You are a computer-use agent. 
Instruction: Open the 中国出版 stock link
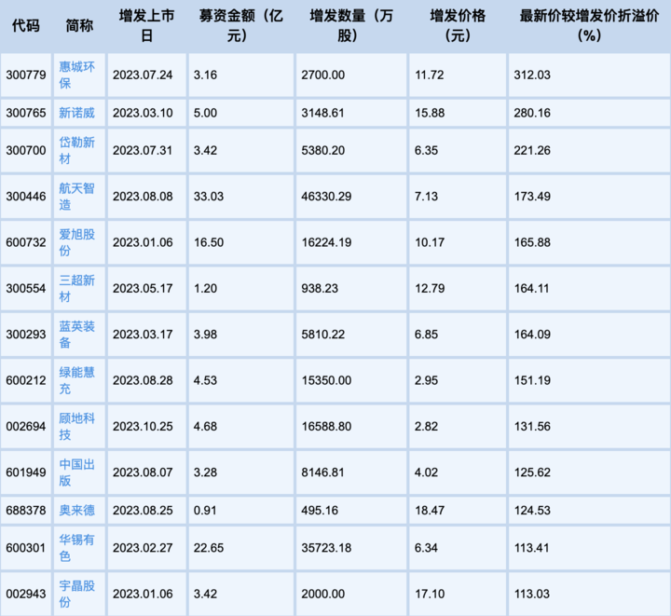click(x=77, y=472)
